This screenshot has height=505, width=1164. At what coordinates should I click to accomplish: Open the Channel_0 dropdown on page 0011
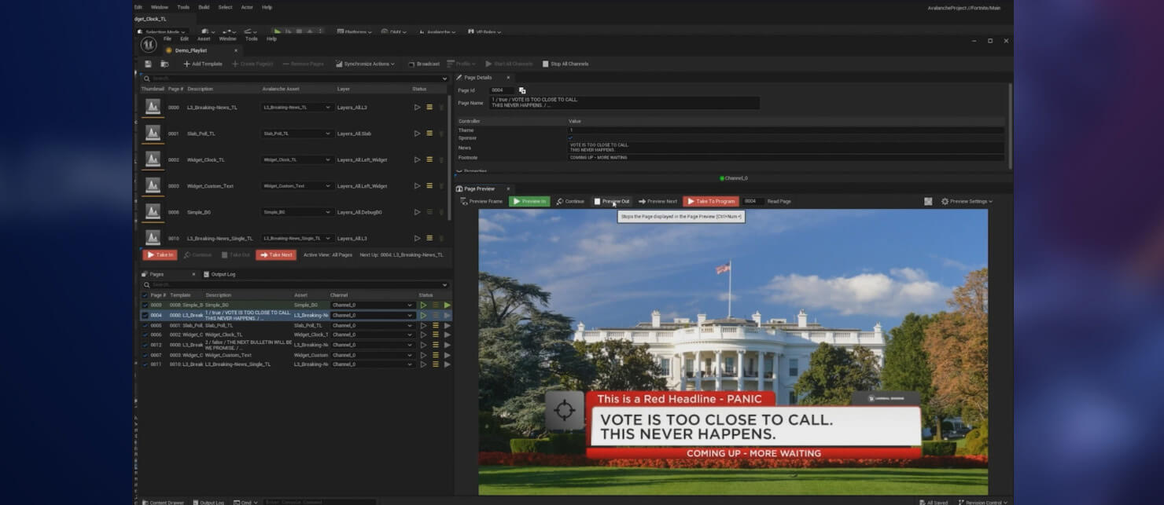[372, 364]
